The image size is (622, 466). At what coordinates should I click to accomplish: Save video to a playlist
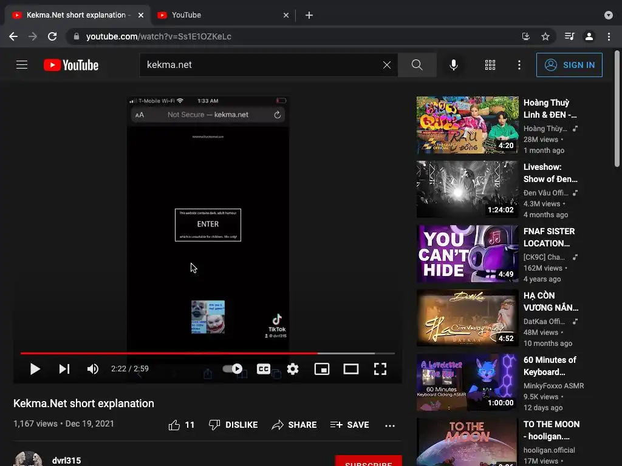pos(349,425)
